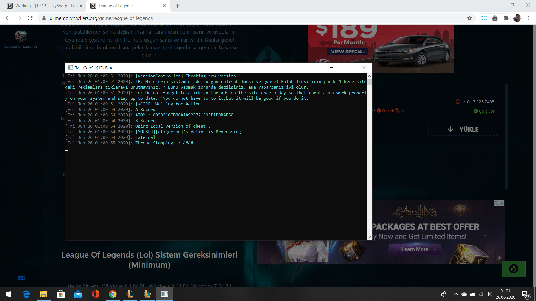Click the '[VersionController] Checking new version..' line

point(188,76)
